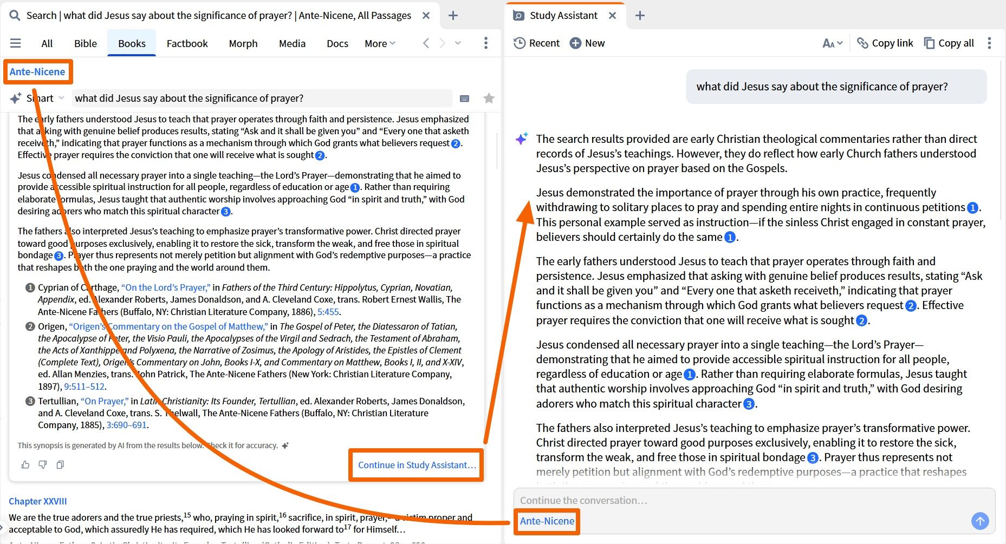Click footnote marker 2 after "what believers request" in synopsis
This screenshot has height=544, width=1006.
456,143
